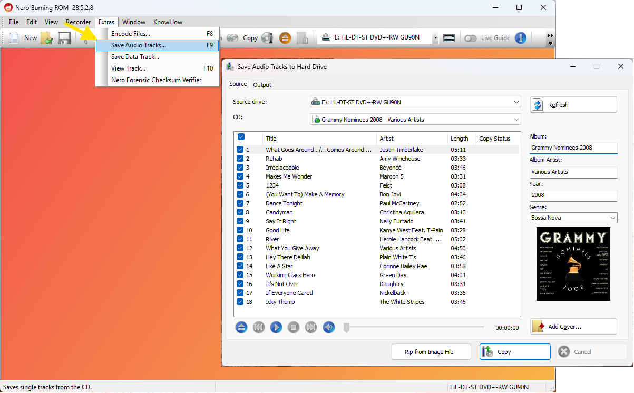Open the Genre dropdown showing Bossa Nova
634x393 pixels.
[573, 218]
